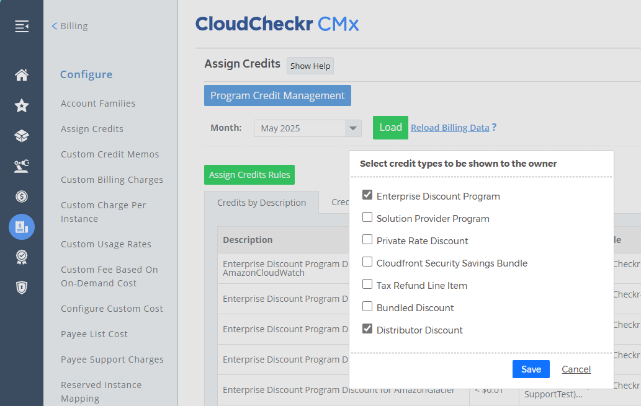Image resolution: width=641 pixels, height=406 pixels.
Task: Open the award ribbon compliance icon
Action: (22, 257)
